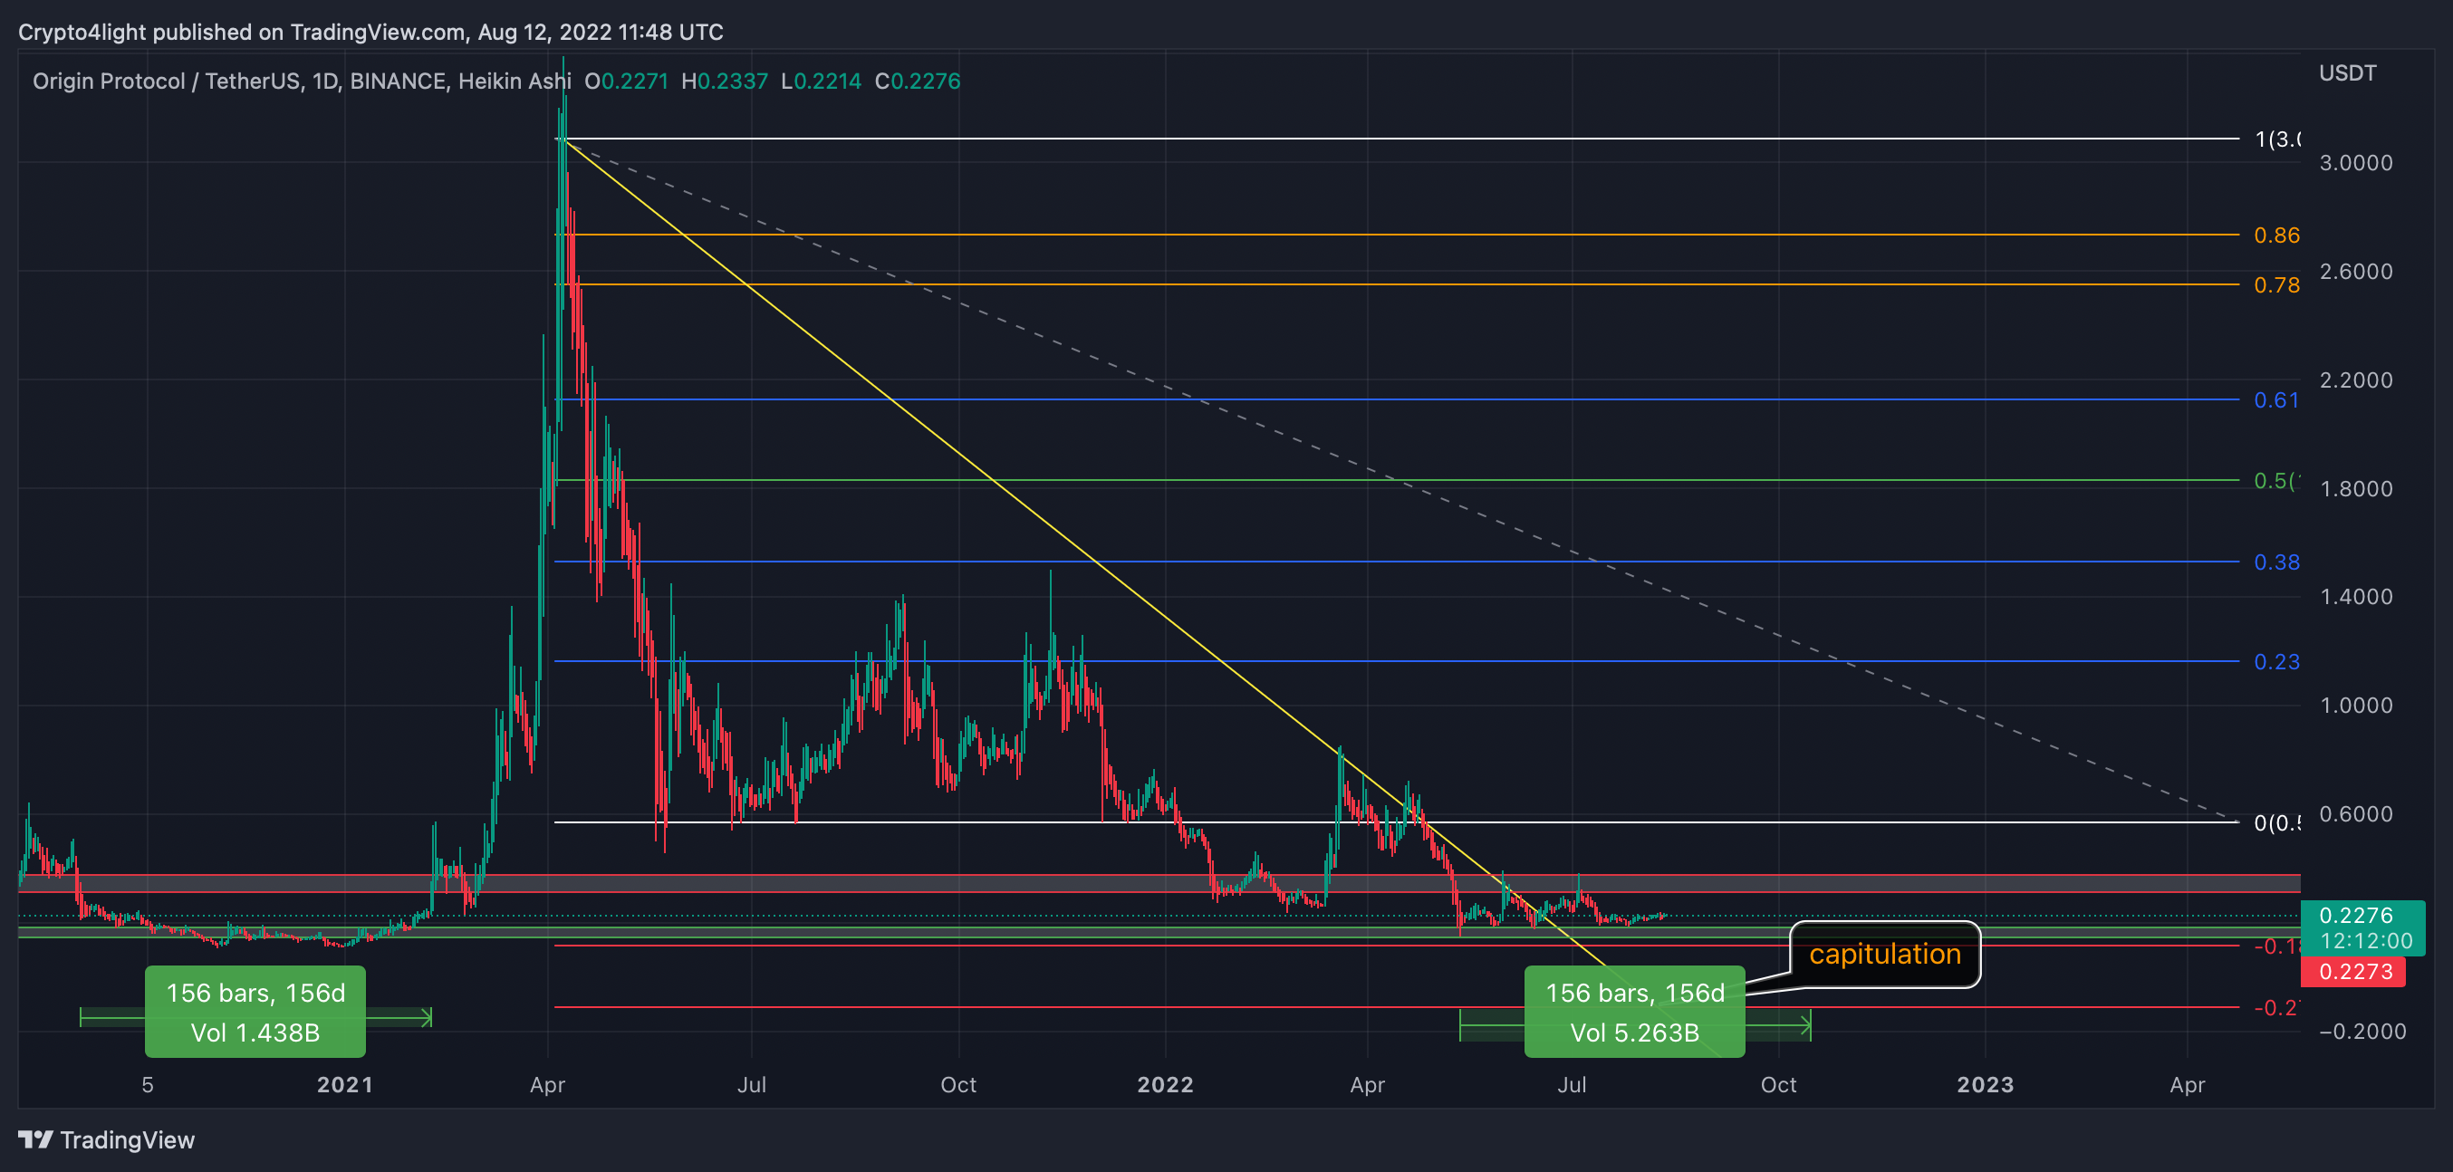Image resolution: width=2453 pixels, height=1172 pixels.
Task: Click the Apr label right of 2023
Action: (x=2188, y=1084)
